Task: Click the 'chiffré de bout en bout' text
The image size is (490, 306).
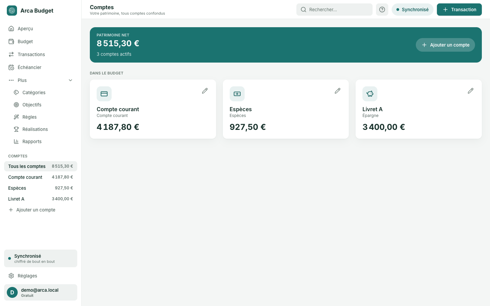Action: pos(34,261)
